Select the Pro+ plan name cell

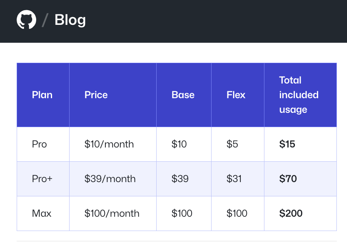[43, 179]
